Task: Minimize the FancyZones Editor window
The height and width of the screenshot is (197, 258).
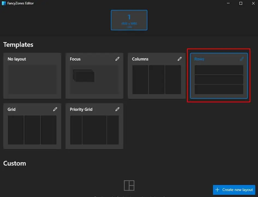Action: pyautogui.click(x=228, y=3)
